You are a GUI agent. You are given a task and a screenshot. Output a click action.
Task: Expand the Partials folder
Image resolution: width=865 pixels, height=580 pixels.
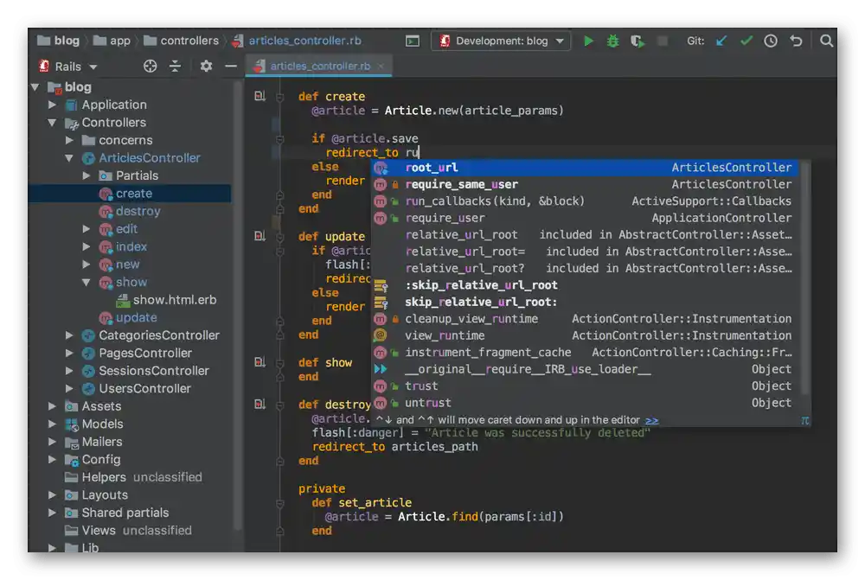[x=86, y=175]
